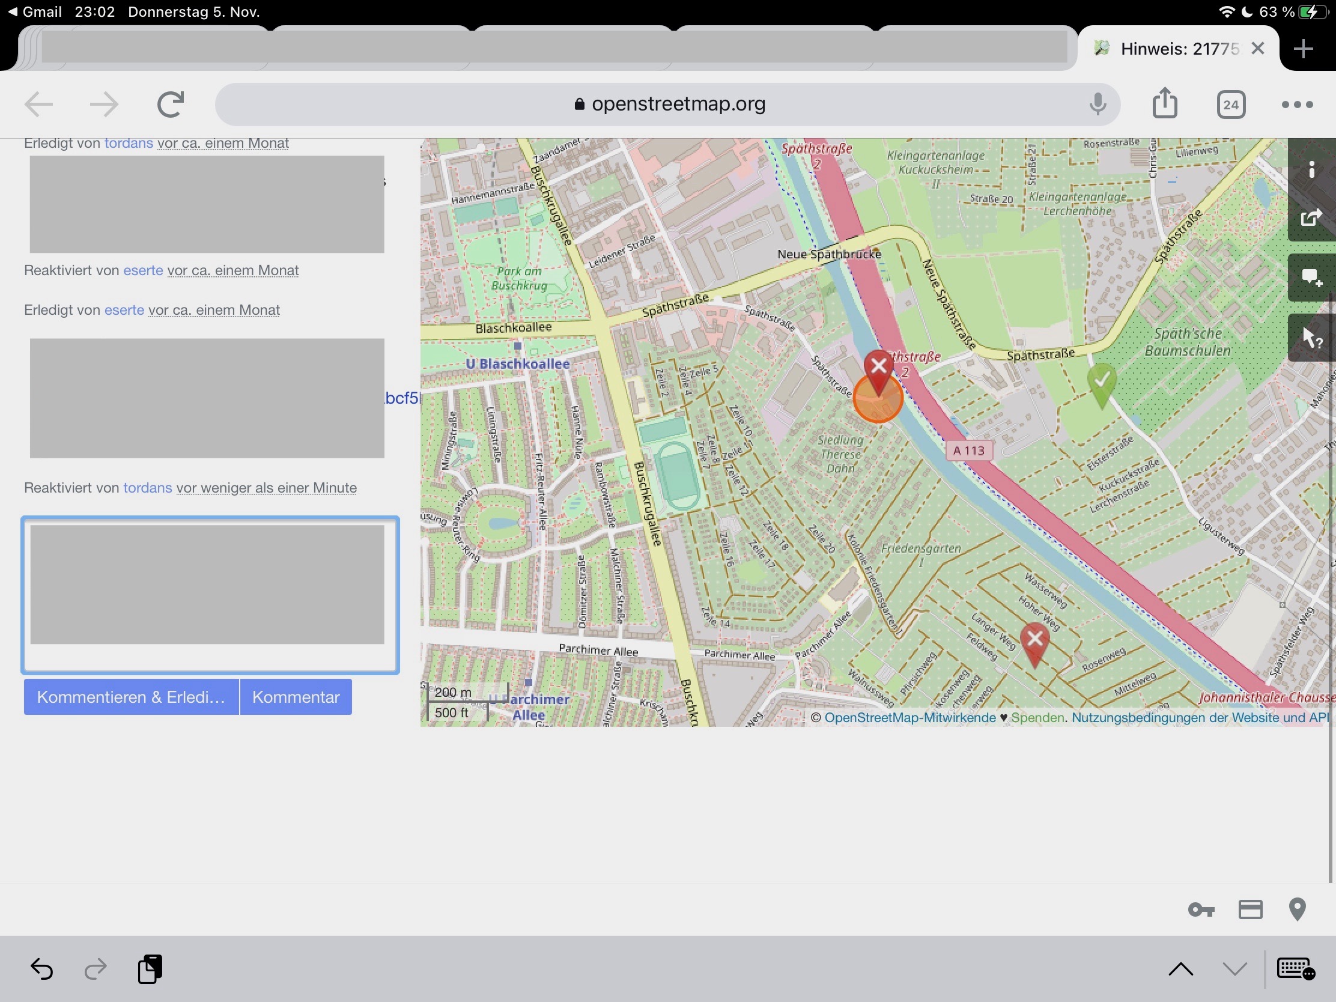
Task: Click the partially visible bcf5 link
Action: click(x=402, y=398)
